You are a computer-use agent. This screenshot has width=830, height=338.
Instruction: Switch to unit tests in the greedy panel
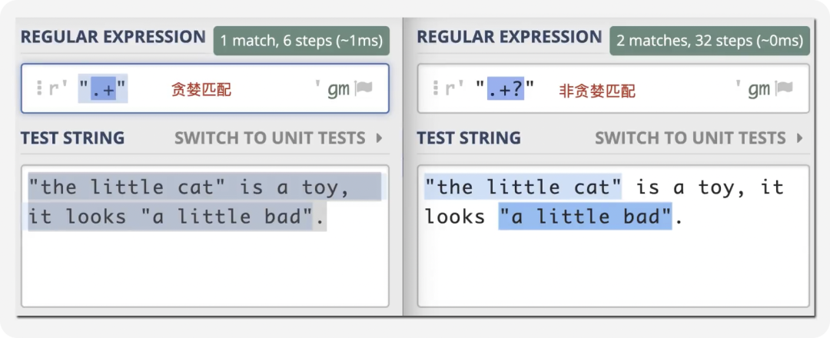pyautogui.click(x=270, y=138)
